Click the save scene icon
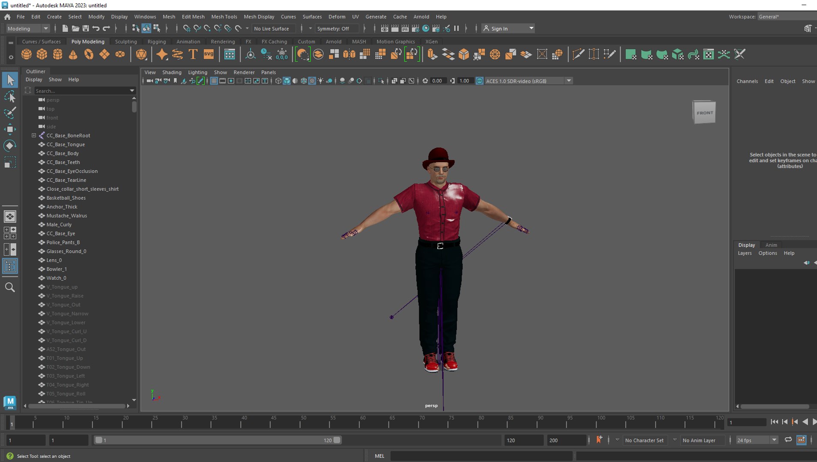The image size is (817, 462). [86, 28]
